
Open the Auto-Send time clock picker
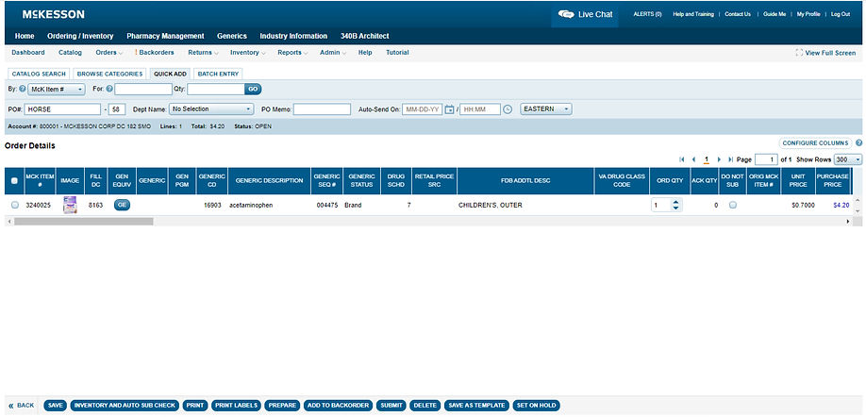508,109
